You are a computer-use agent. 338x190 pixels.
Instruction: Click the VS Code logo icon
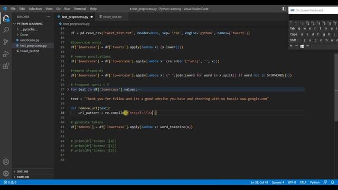pyautogui.click(x=5, y=9)
